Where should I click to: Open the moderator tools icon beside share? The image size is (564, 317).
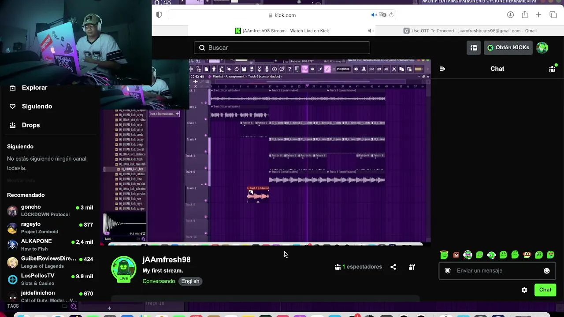[x=412, y=267]
